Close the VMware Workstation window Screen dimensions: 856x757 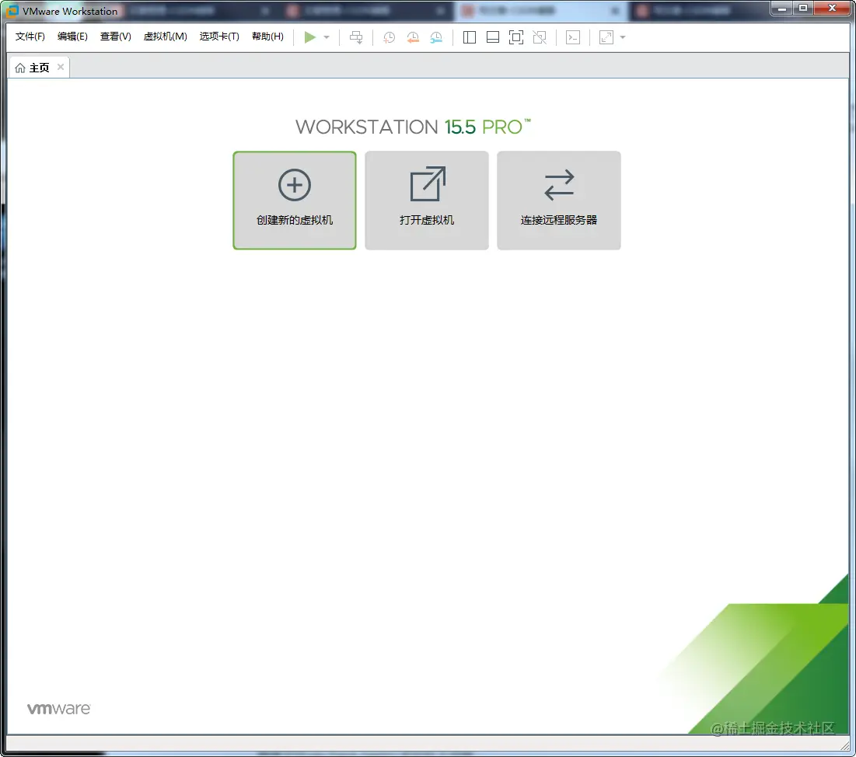coord(832,9)
